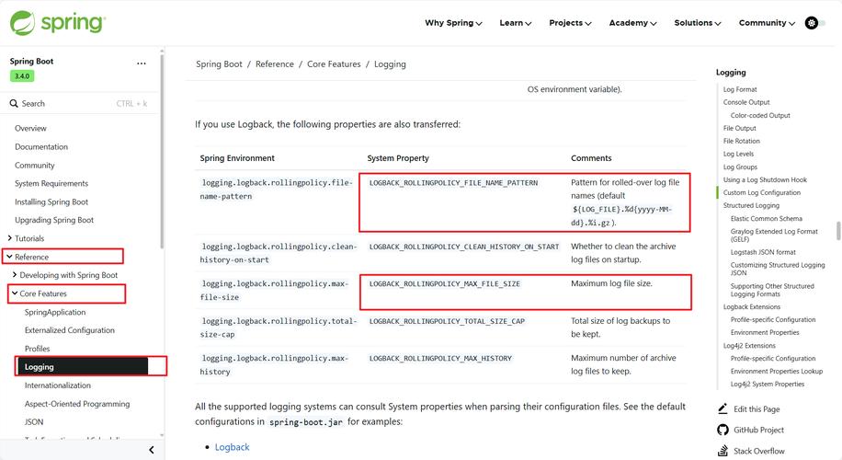Open the Why Spring menu

453,23
